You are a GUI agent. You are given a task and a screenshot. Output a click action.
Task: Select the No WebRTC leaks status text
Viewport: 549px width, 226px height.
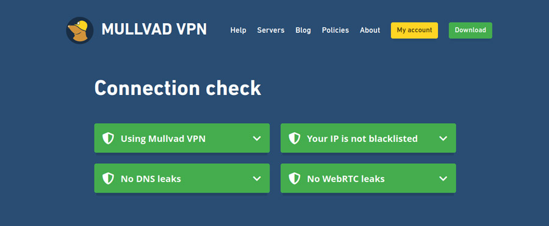[346, 179]
